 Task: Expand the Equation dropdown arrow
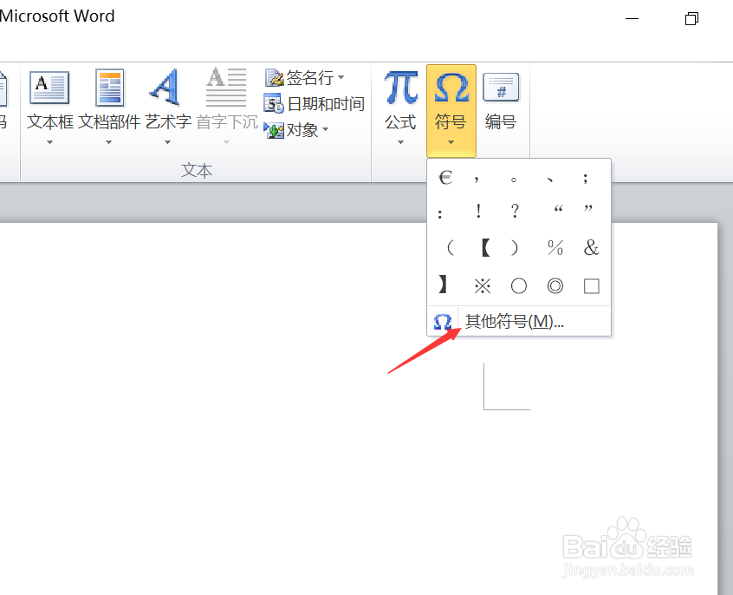400,142
